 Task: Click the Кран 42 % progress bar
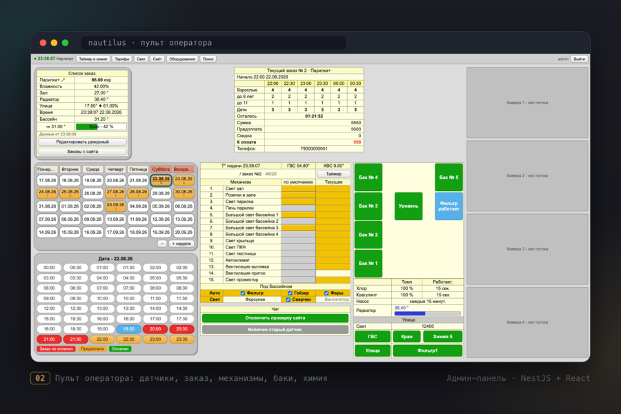coord(101,127)
